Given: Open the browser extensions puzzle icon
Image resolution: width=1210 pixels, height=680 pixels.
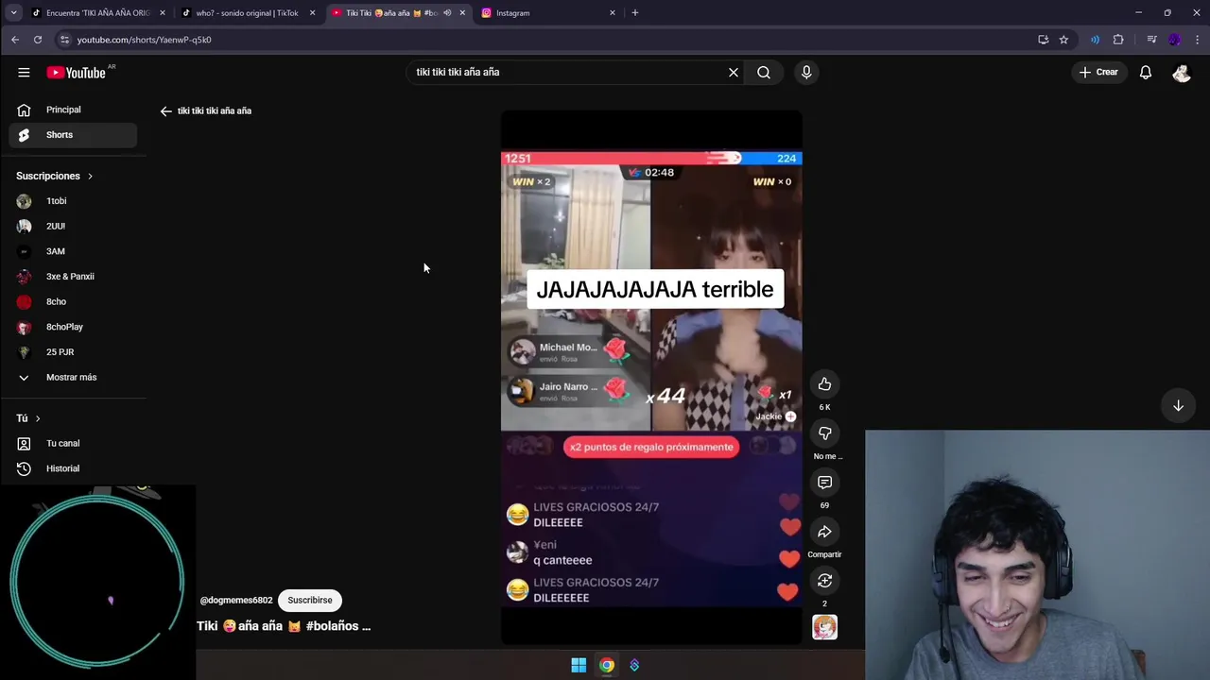Looking at the screenshot, I should click(x=1118, y=40).
